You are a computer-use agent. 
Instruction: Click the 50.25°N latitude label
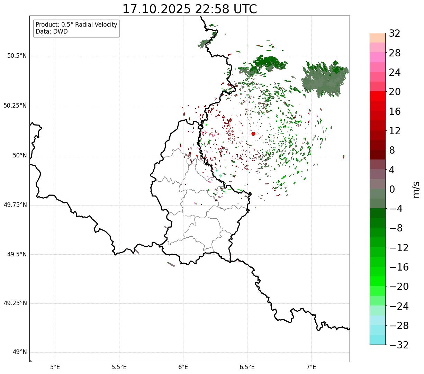(x=15, y=106)
